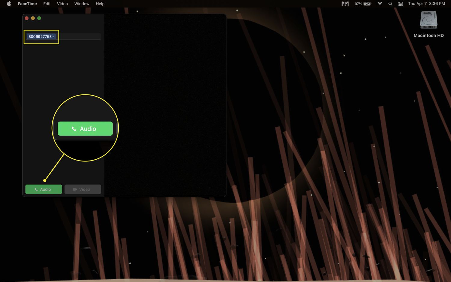Open the Apple menu

coord(9,4)
